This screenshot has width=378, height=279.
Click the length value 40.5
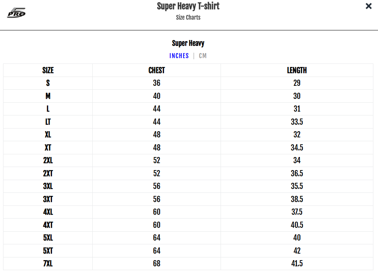(297, 225)
